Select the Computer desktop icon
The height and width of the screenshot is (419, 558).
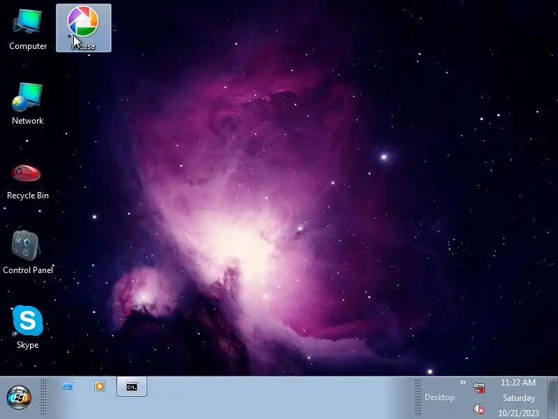point(28,29)
